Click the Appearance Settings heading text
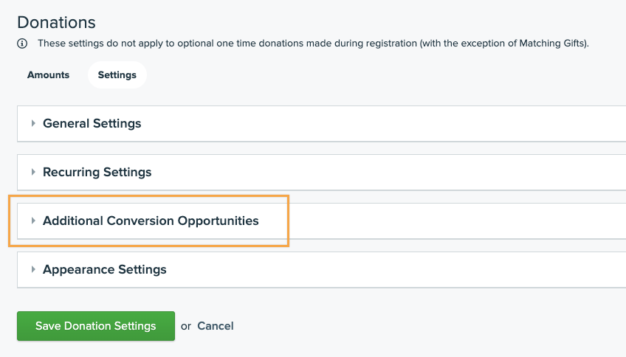This screenshot has height=357, width=626. coord(104,269)
